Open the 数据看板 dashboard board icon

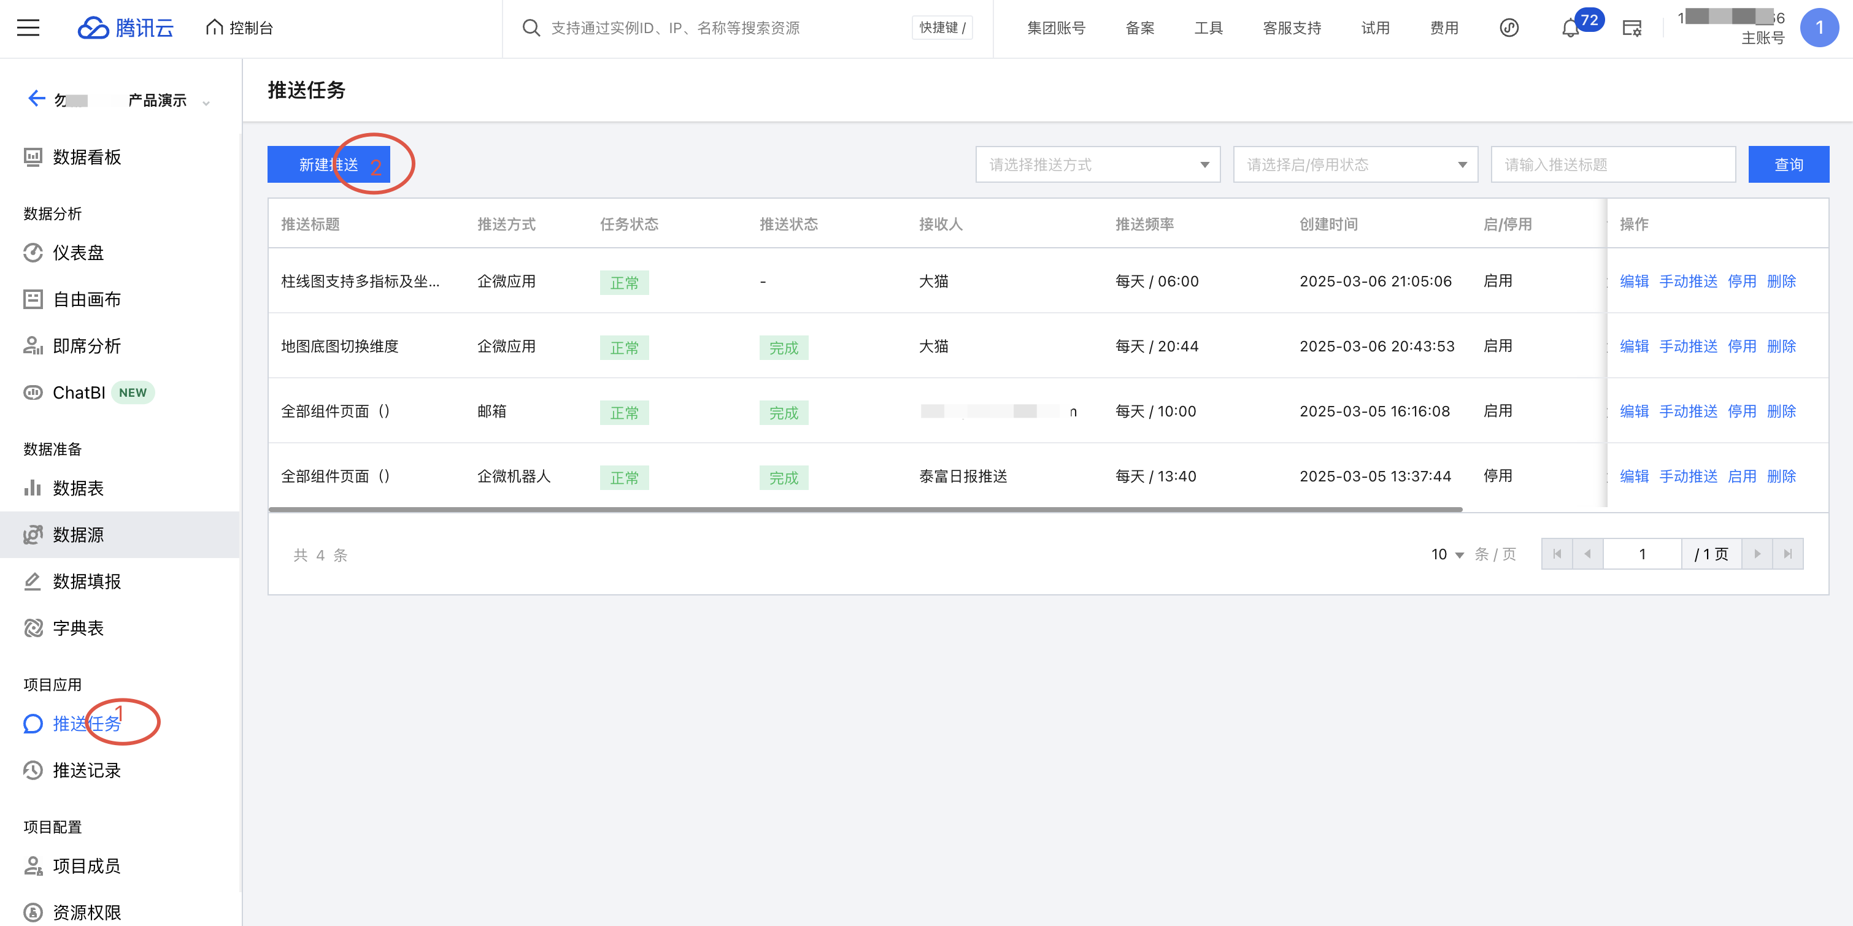33,157
